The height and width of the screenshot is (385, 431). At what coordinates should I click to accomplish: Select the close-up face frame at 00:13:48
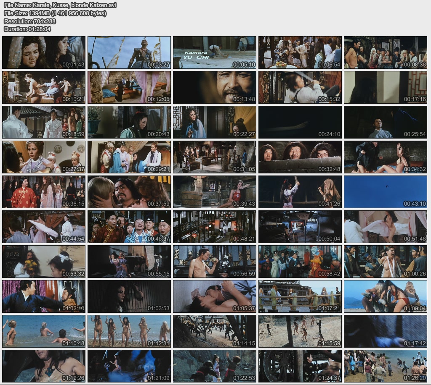215,87
